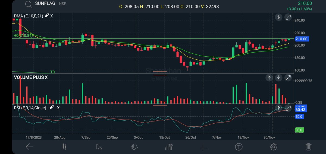Image resolution: width=326 pixels, height=154 pixels.
Task: Open chart settings gear
Action: click(x=273, y=147)
